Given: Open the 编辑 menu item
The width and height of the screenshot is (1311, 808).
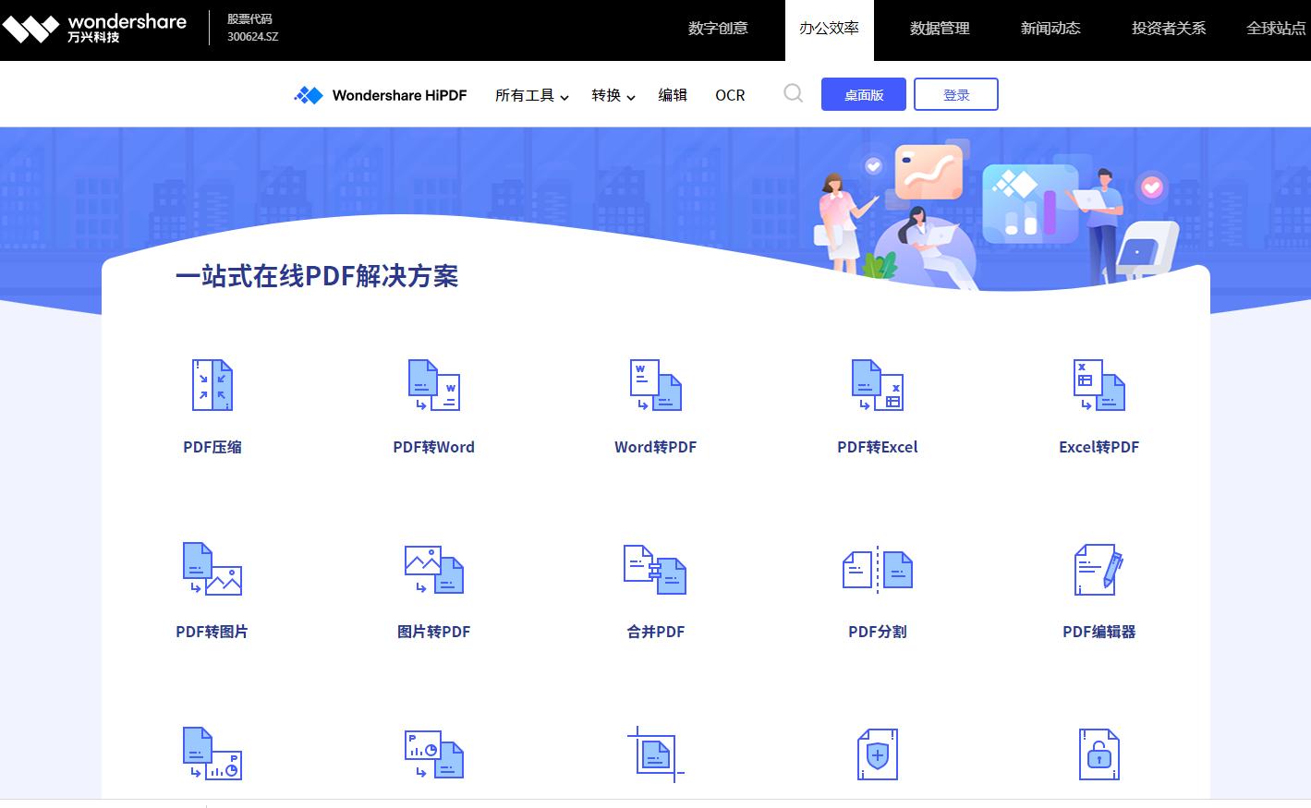Looking at the screenshot, I should click(673, 95).
